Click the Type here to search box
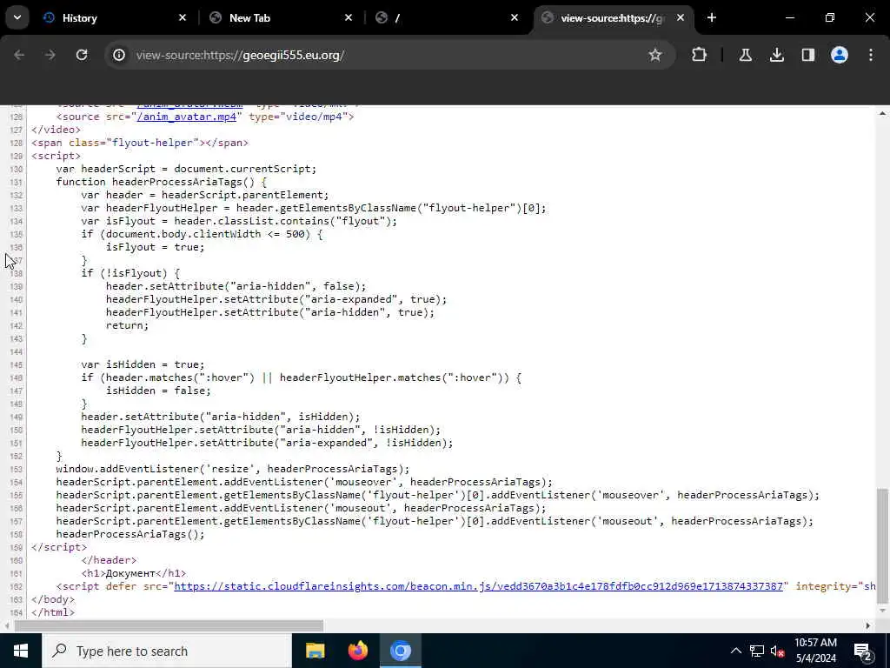 pyautogui.click(x=166, y=651)
